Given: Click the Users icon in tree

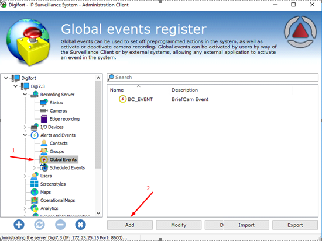Looking at the screenshot, I should click(x=35, y=176).
